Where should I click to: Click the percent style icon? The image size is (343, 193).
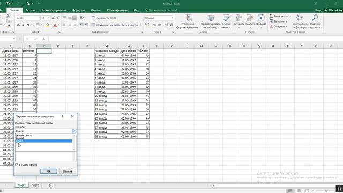point(155,25)
